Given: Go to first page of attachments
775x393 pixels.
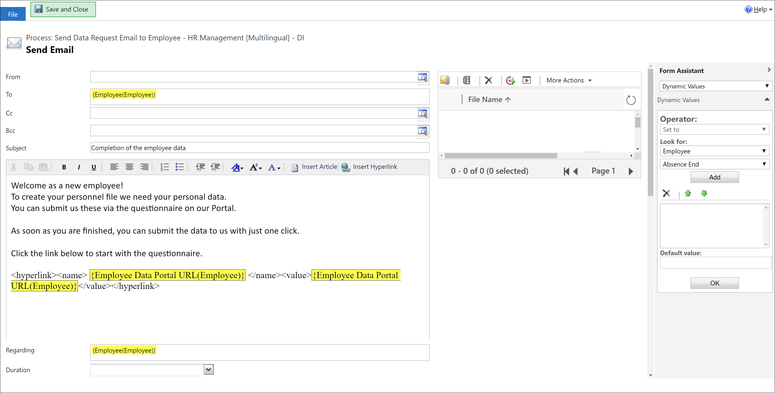Looking at the screenshot, I should coord(566,171).
